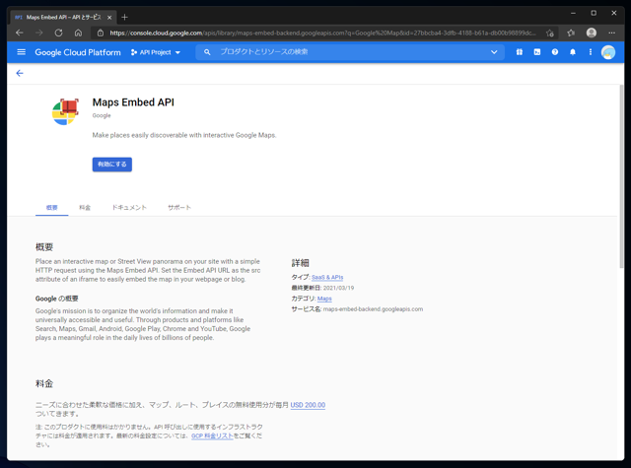
Task: Open the hamburger navigation menu
Action: [x=22, y=52]
